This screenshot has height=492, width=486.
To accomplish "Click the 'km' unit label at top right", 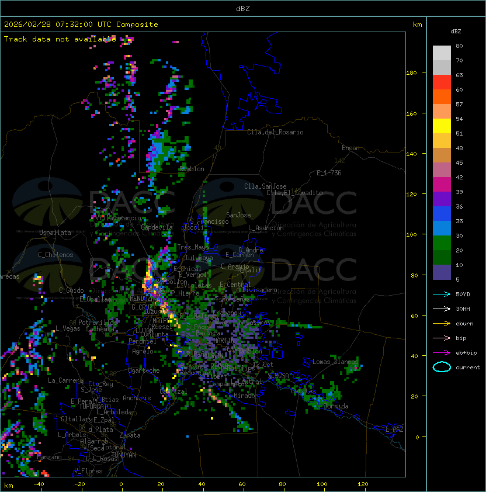I will [417, 25].
